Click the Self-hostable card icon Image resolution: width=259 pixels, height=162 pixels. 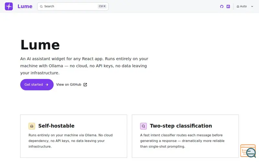click(32, 126)
